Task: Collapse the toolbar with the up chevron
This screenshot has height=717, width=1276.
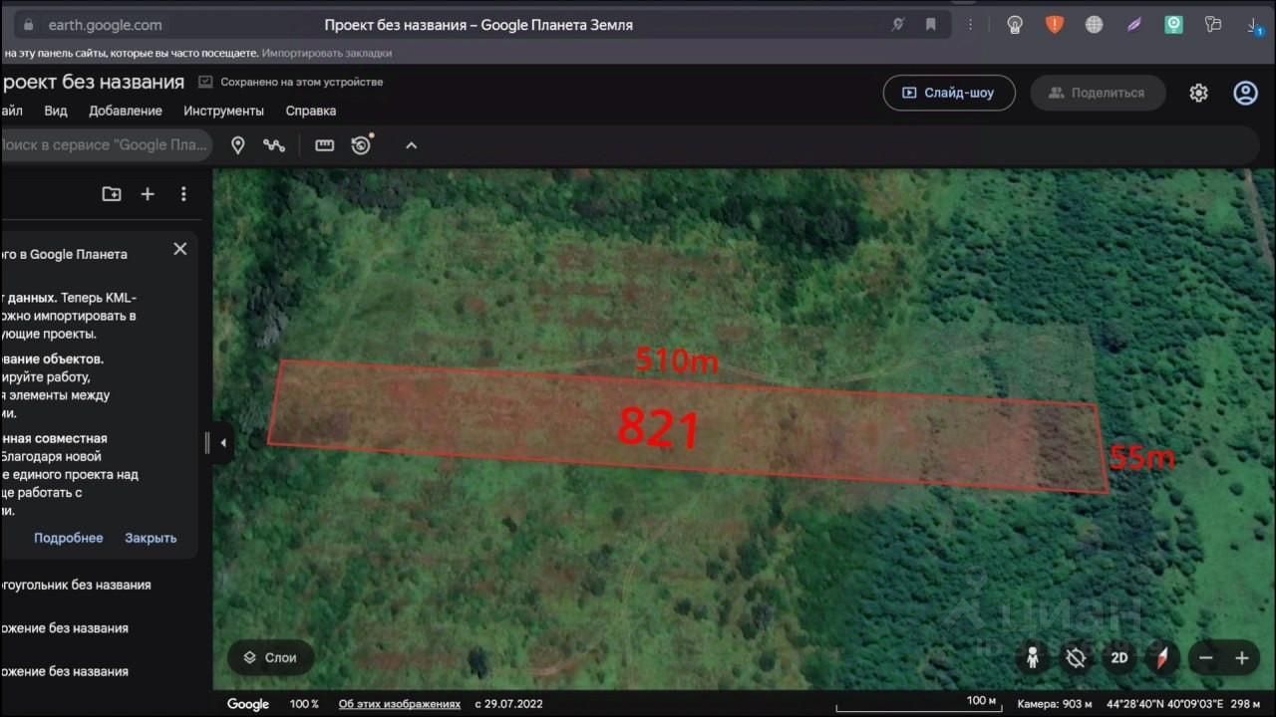Action: click(411, 145)
